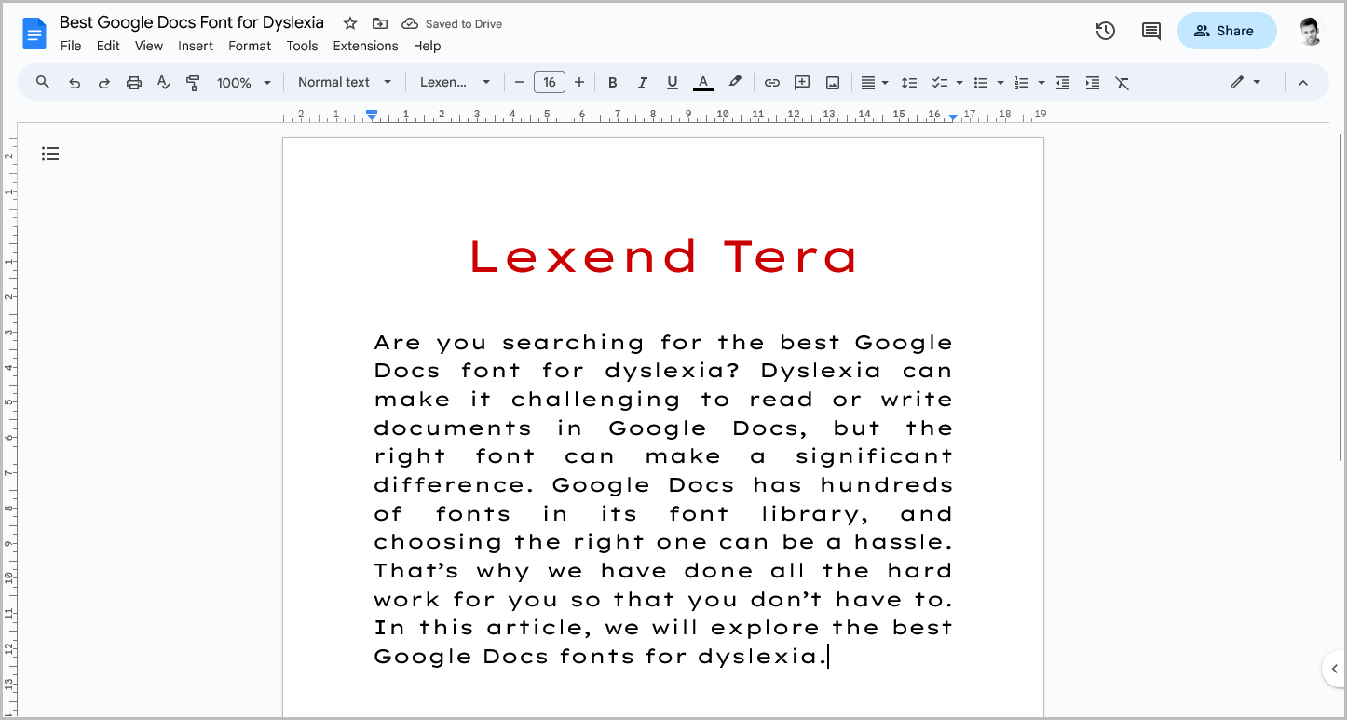Image resolution: width=1347 pixels, height=720 pixels.
Task: Run spelling and grammar check
Action: 164,83
